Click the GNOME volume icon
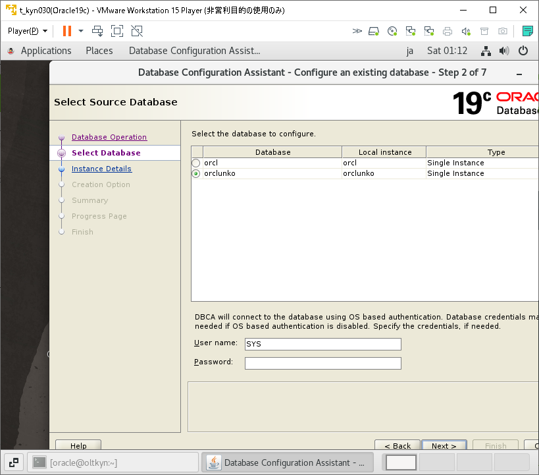The width and height of the screenshot is (539, 475). tap(504, 51)
